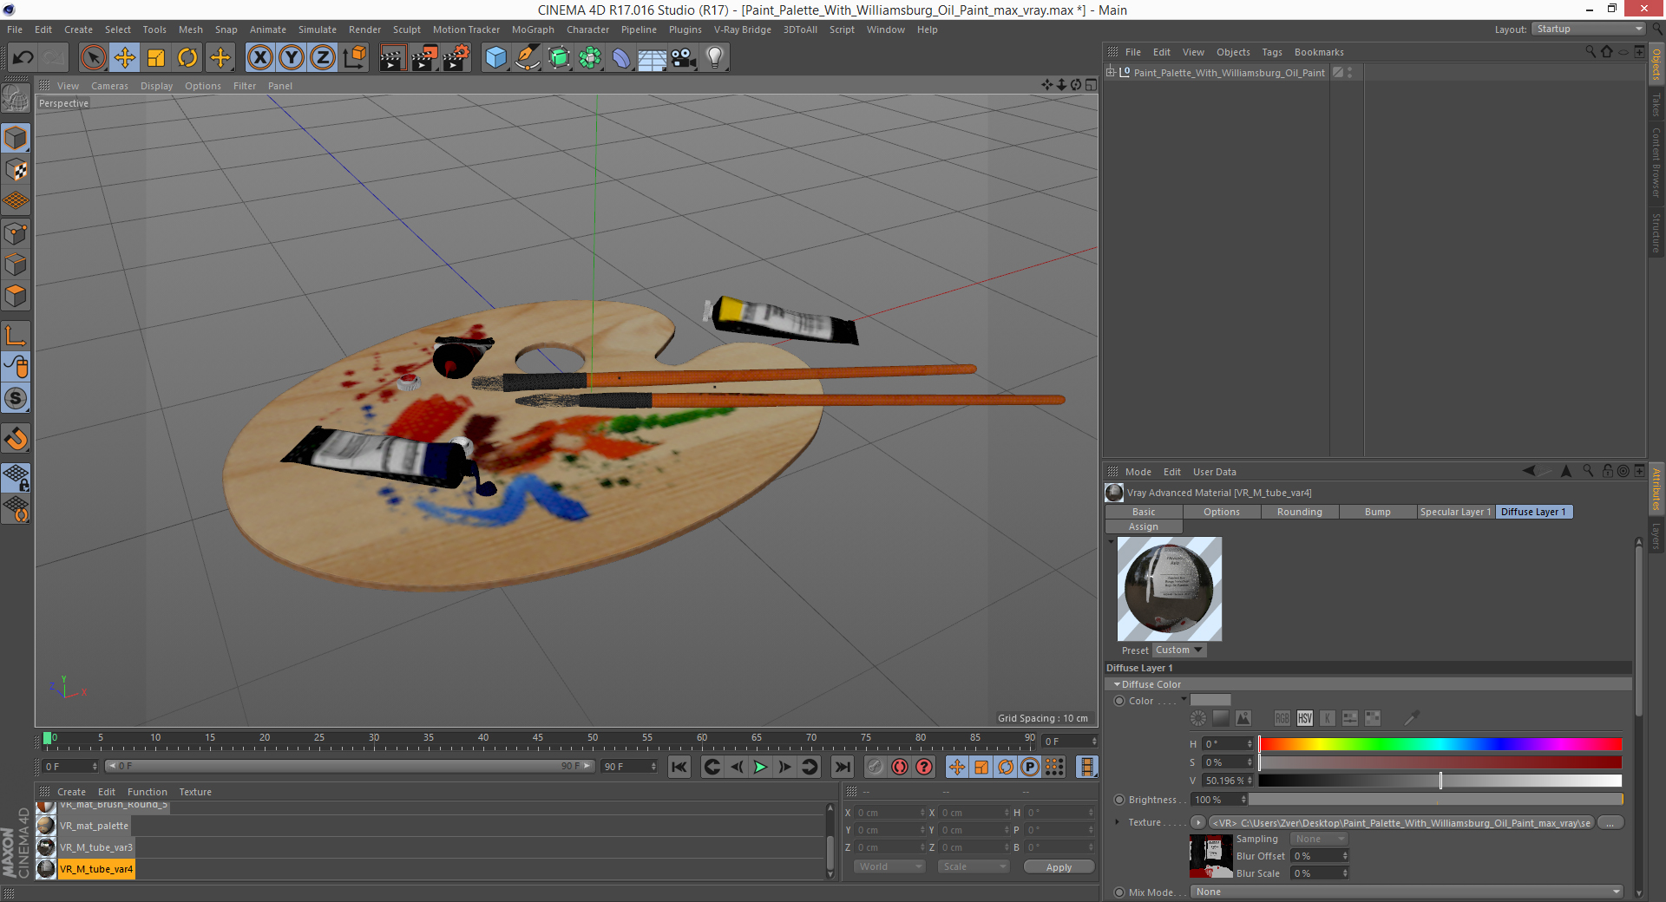
Task: Enable Points mode in left sidebar
Action: (16, 233)
